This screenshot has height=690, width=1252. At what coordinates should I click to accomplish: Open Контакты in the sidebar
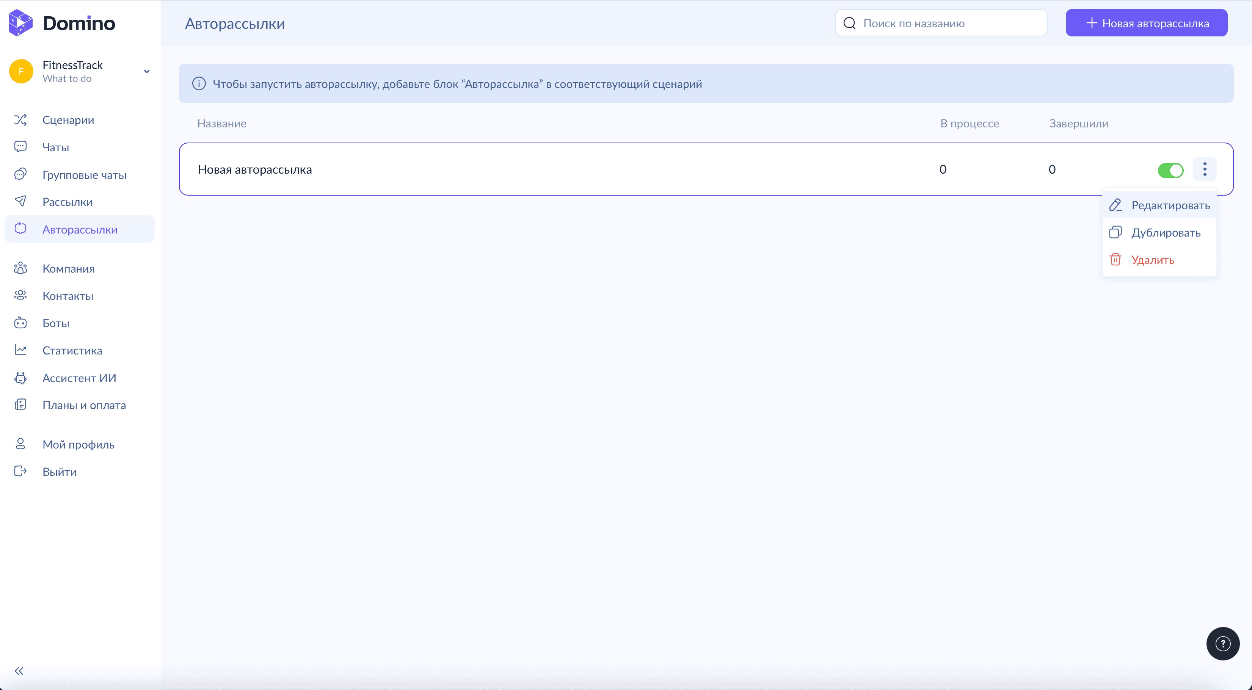coord(80,295)
